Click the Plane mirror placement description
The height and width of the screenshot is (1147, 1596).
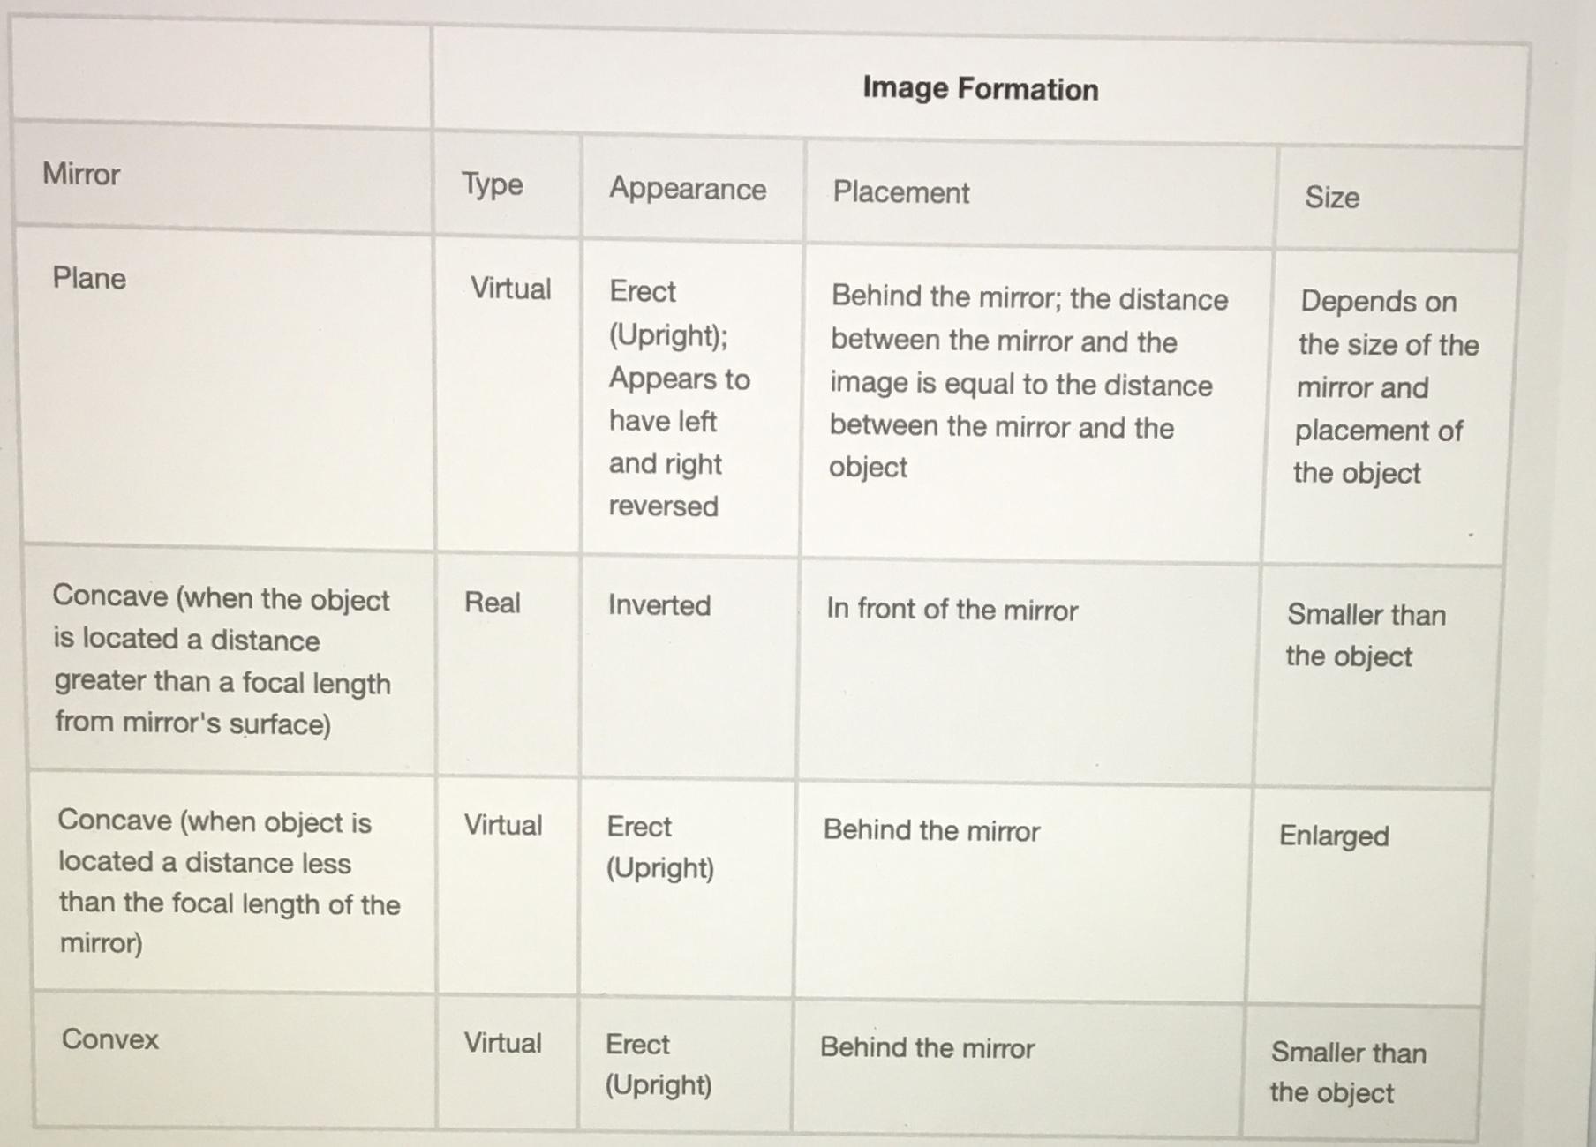tap(1028, 382)
